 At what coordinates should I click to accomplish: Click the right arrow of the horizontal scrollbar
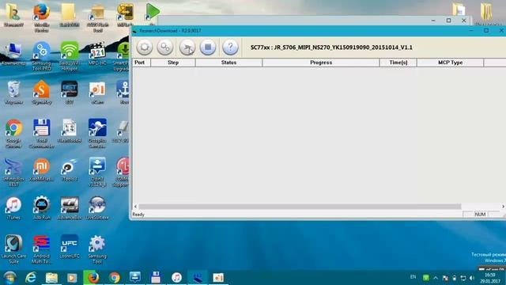click(x=503, y=206)
